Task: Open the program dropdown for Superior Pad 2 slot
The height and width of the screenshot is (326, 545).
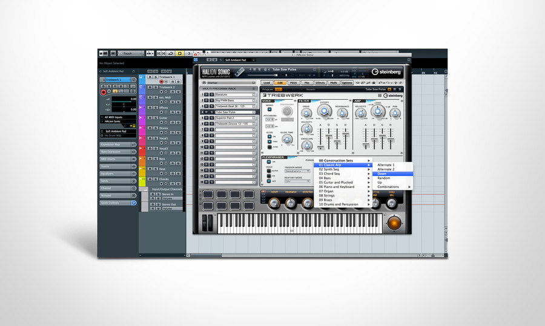Action: point(254,118)
